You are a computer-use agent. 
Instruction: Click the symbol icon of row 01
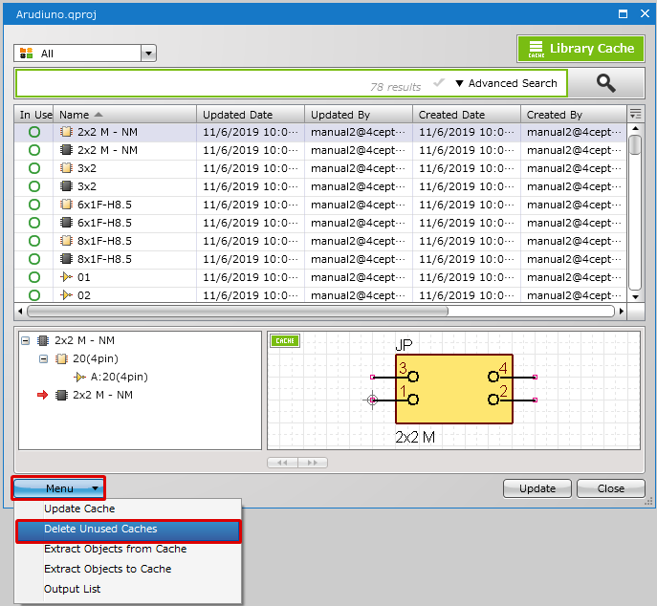click(66, 277)
